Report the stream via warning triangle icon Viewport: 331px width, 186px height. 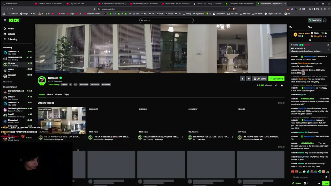[x=282, y=85]
